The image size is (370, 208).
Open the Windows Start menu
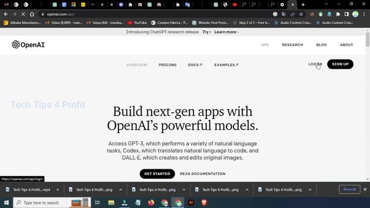pyautogui.click(x=6, y=203)
